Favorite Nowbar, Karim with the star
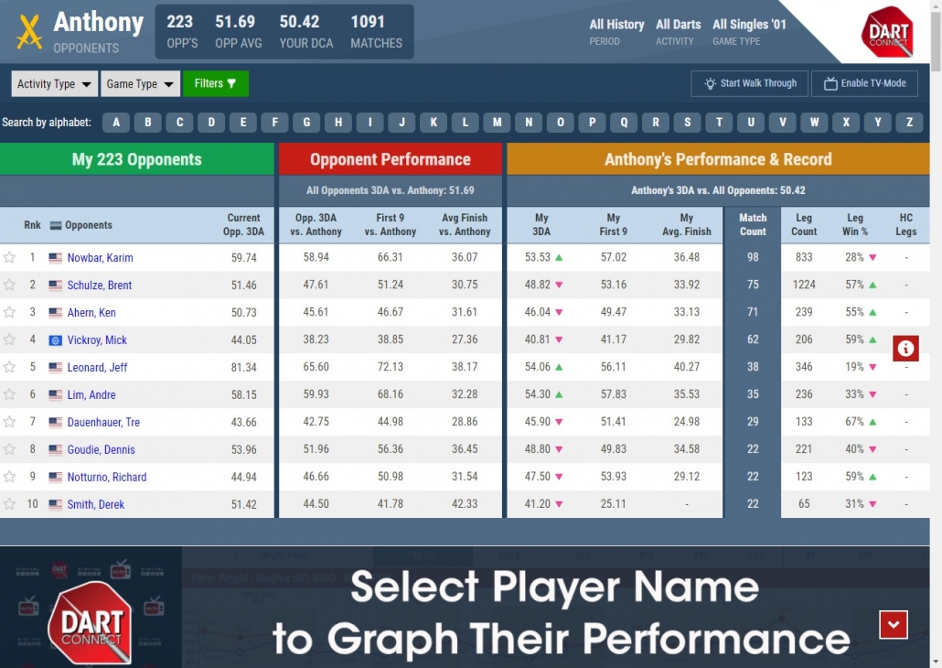The height and width of the screenshot is (668, 942). pos(10,258)
